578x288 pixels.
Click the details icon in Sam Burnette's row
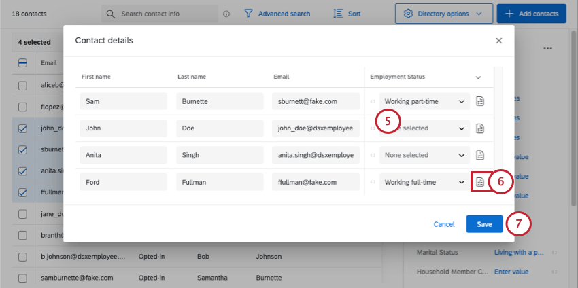479,101
